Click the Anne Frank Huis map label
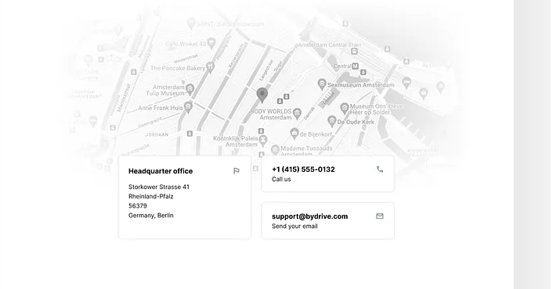 [x=161, y=108]
